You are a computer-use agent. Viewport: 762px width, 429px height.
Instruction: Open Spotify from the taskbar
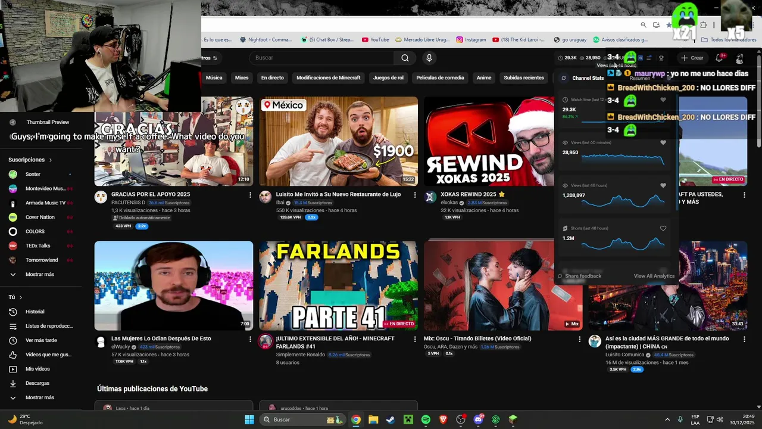pyautogui.click(x=426, y=419)
